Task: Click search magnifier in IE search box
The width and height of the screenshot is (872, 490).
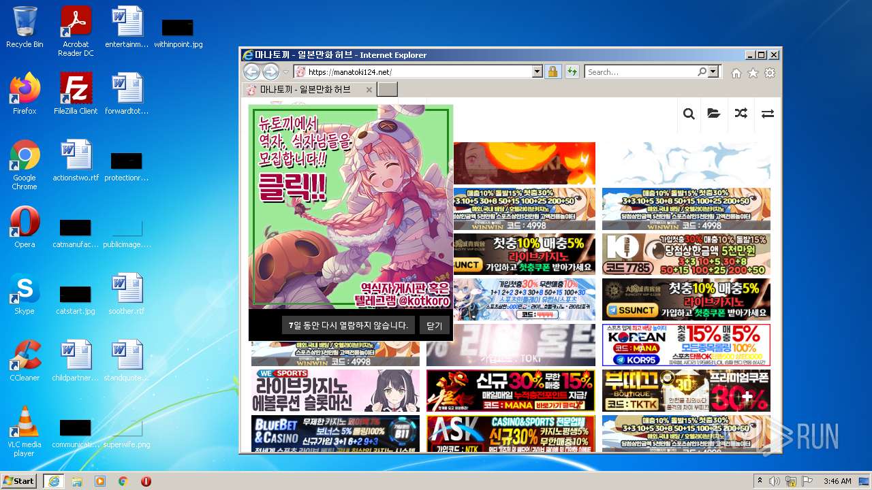Action: coord(702,71)
